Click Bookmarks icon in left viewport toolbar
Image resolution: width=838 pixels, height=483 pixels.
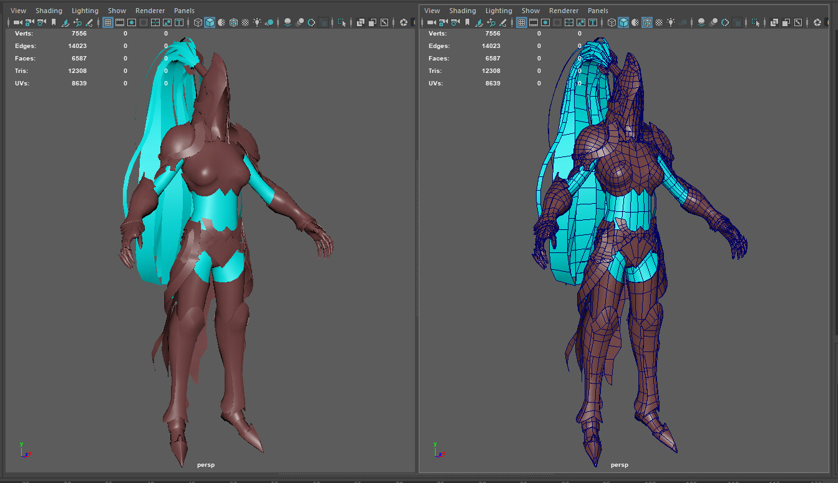[x=54, y=22]
